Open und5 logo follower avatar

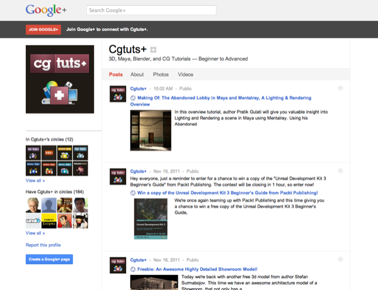tap(33, 221)
